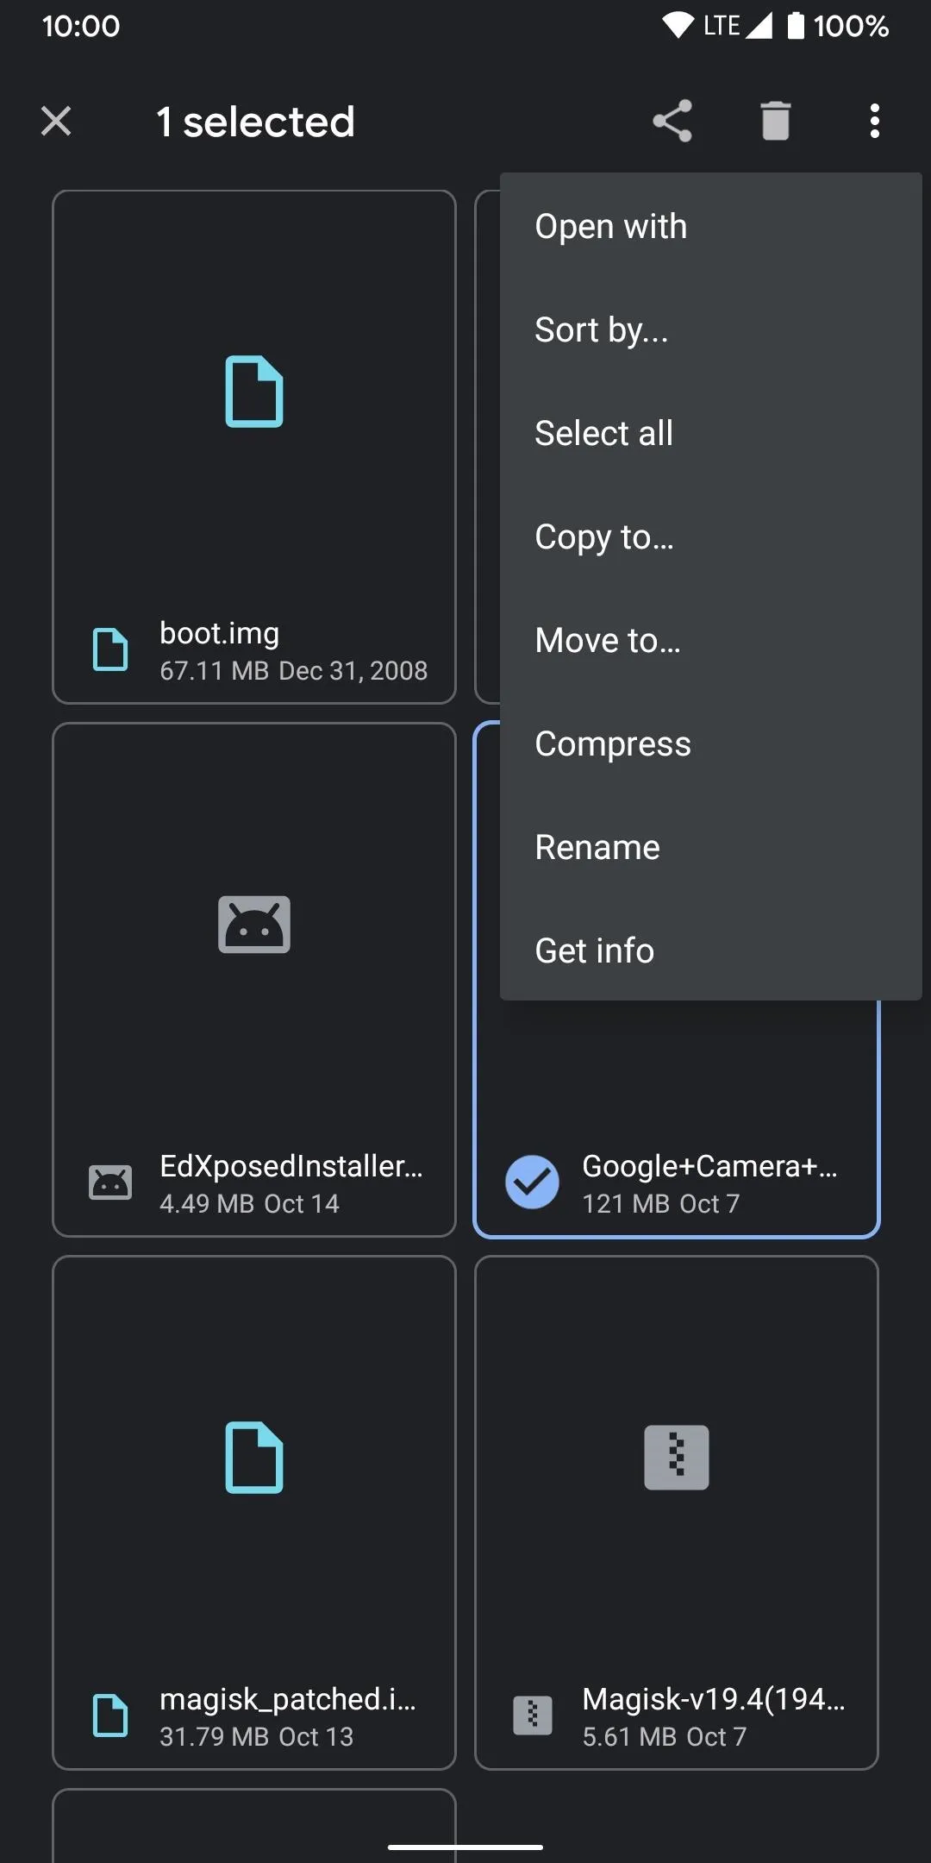Tap small file icon beside magisk_patched.i…
The image size is (931, 1863).
[x=110, y=1716]
